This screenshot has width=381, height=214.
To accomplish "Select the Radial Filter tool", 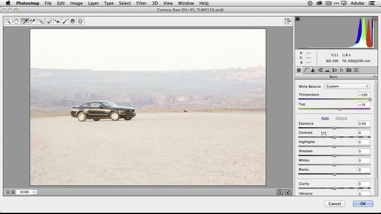I will click(80, 21).
